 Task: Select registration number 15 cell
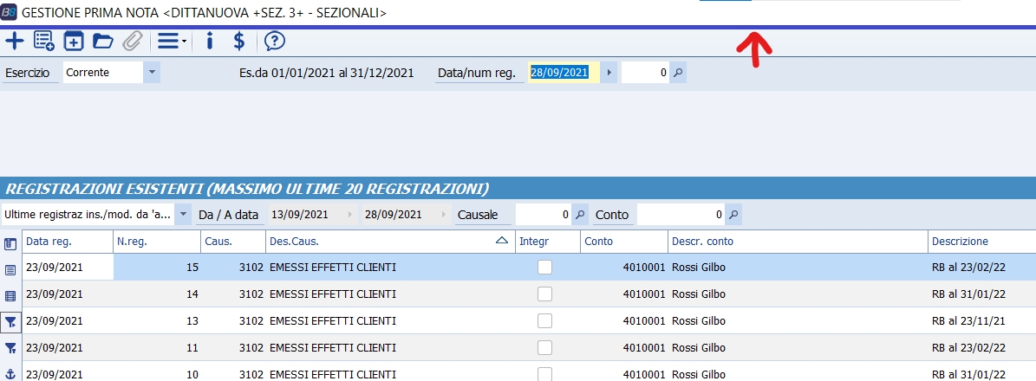coord(157,267)
